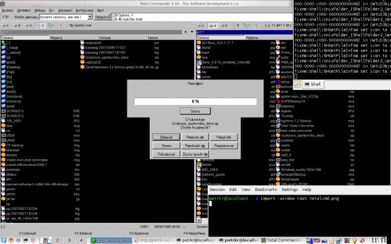
Task: Select the memtest bin file
Action: 13,170
